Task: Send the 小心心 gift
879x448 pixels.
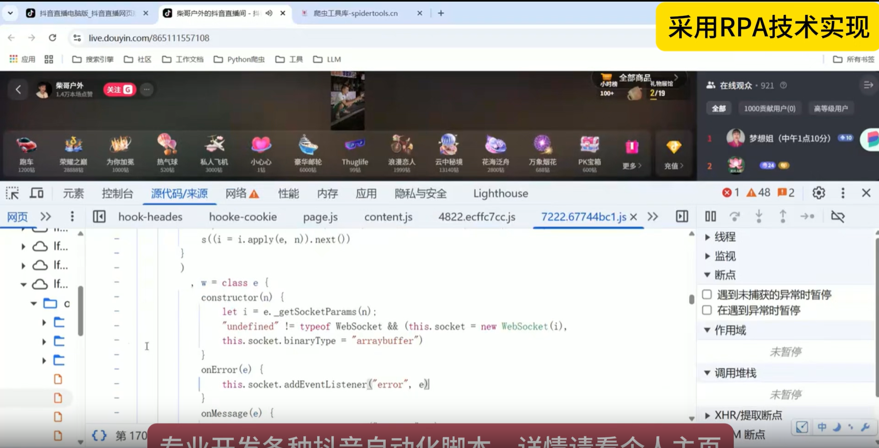Action: (261, 154)
